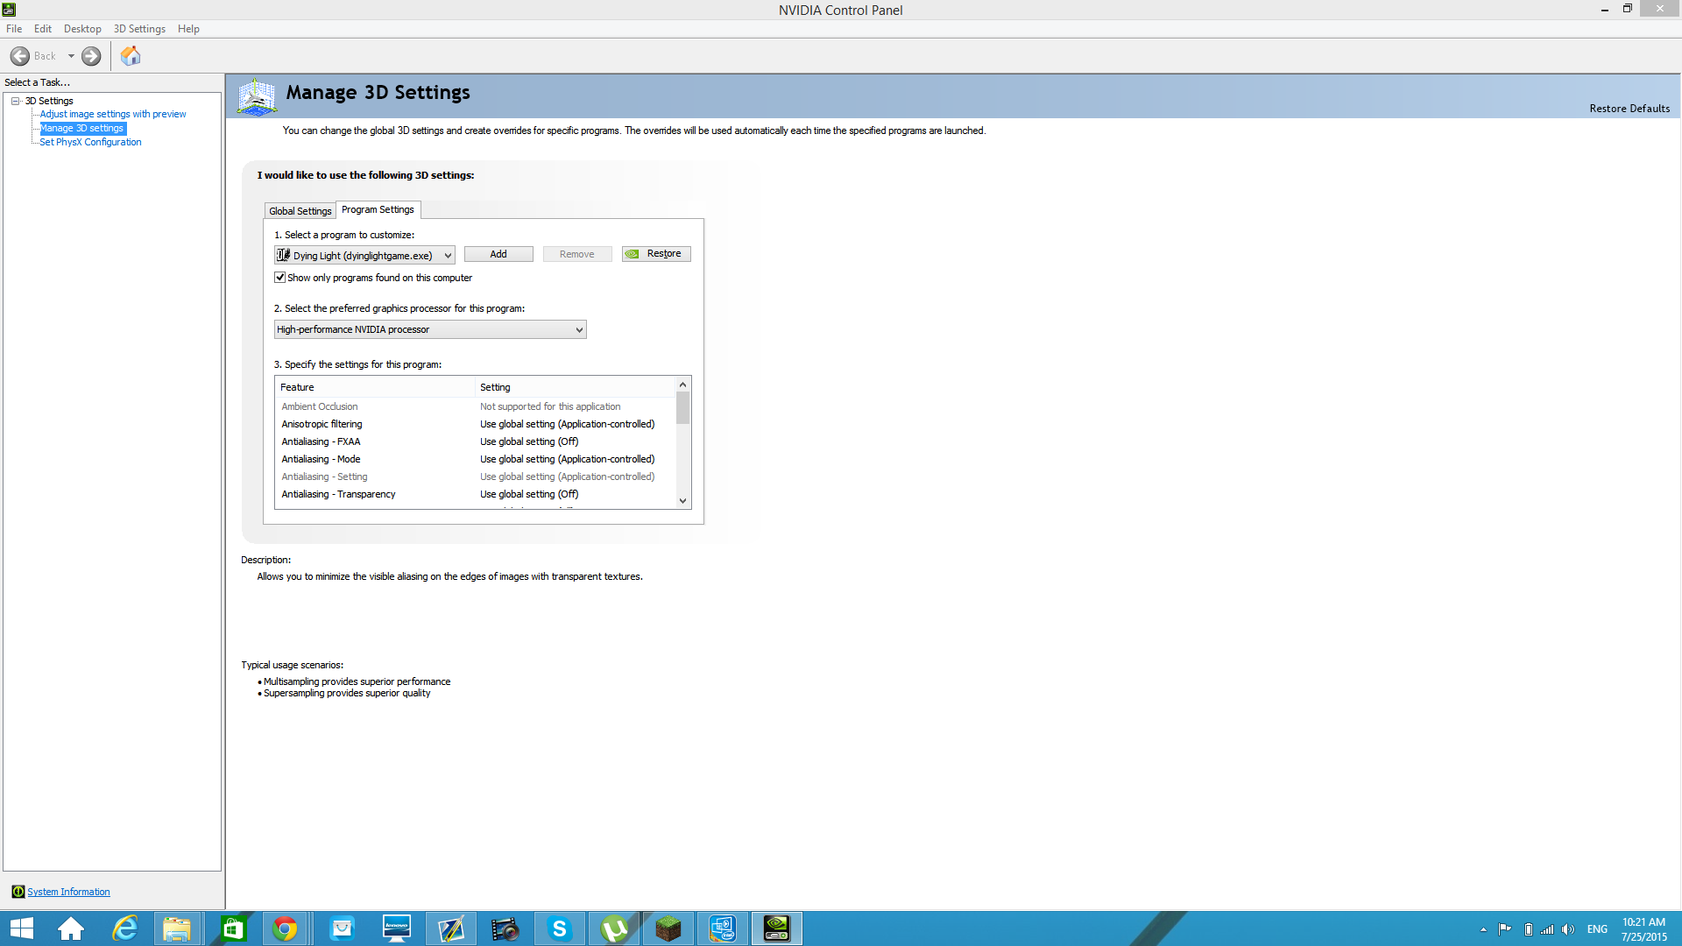Click the Home icon in toolbar
The height and width of the screenshot is (946, 1682).
click(131, 56)
